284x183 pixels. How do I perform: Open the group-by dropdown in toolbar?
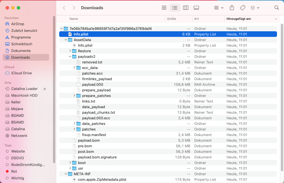[x=219, y=8]
